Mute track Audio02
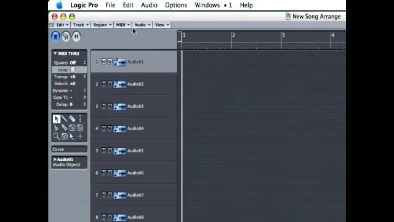 coord(103,84)
